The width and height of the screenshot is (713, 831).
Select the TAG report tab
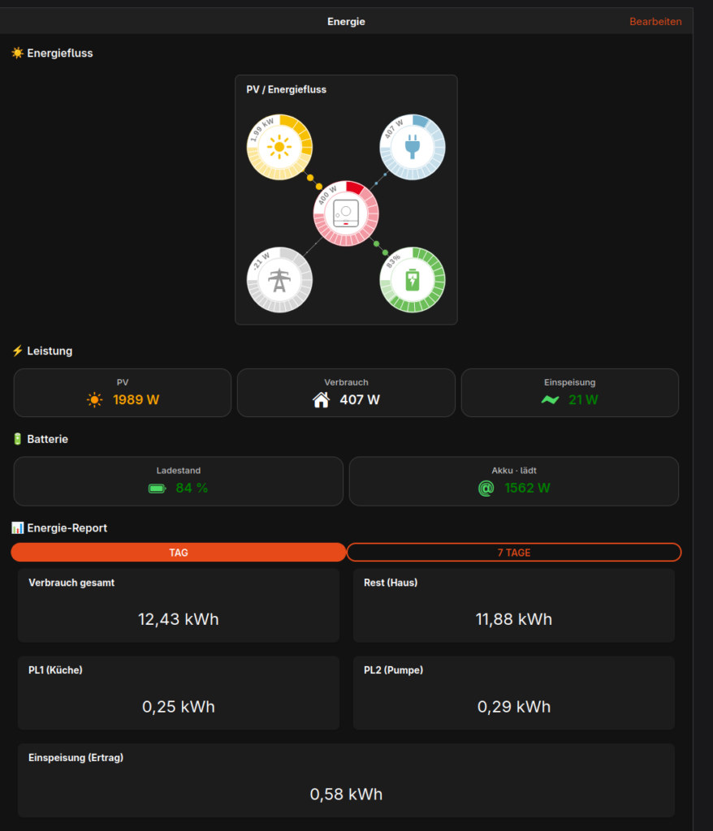click(x=179, y=552)
